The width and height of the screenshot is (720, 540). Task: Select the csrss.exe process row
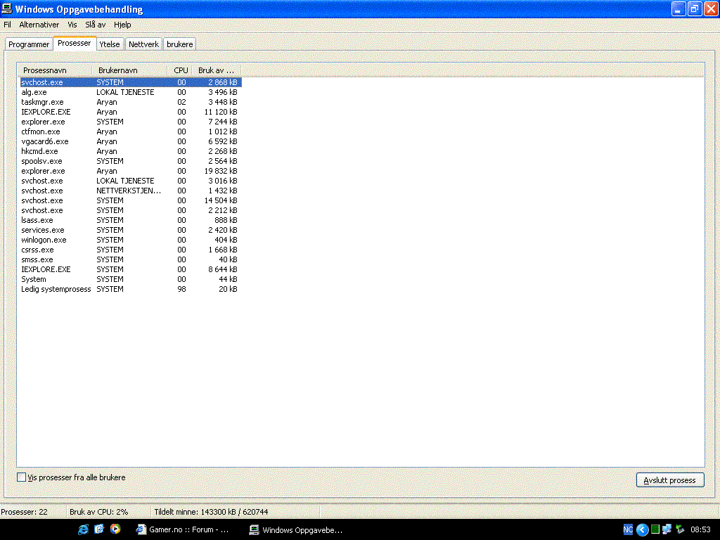point(130,250)
